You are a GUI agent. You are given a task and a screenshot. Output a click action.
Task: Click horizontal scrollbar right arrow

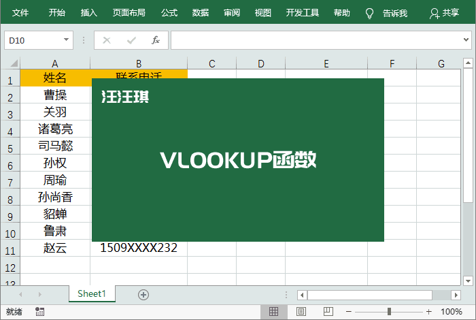456,295
